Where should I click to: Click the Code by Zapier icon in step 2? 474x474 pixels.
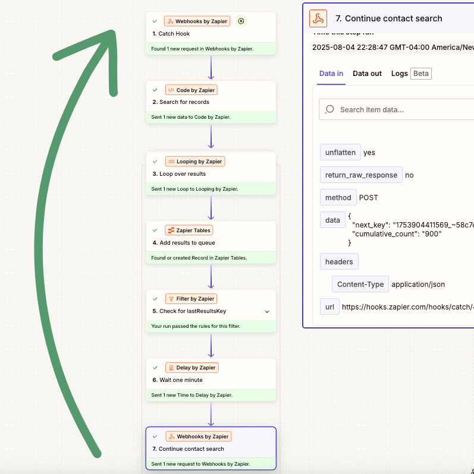coord(171,90)
